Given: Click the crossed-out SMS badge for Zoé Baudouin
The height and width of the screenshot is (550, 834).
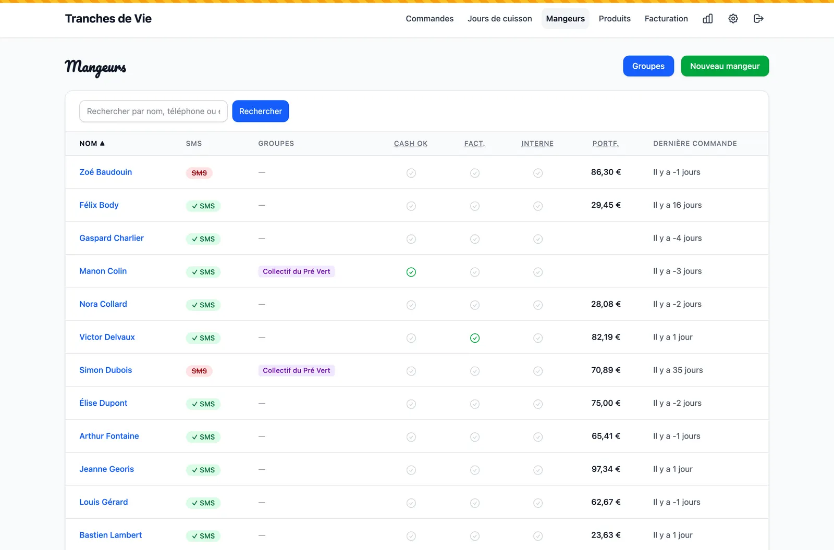Looking at the screenshot, I should (x=199, y=173).
